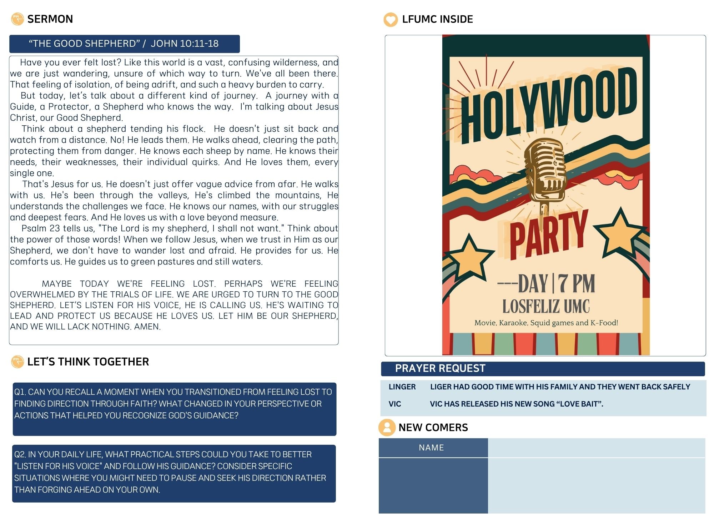Viewport: 714px width, 519px height.
Task: Click the NAME column header cell
Action: pos(433,448)
